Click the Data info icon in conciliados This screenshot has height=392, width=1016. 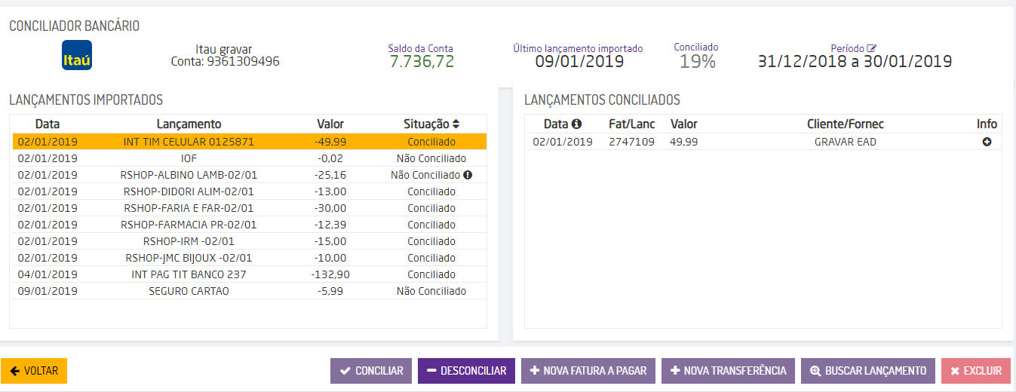tap(577, 124)
